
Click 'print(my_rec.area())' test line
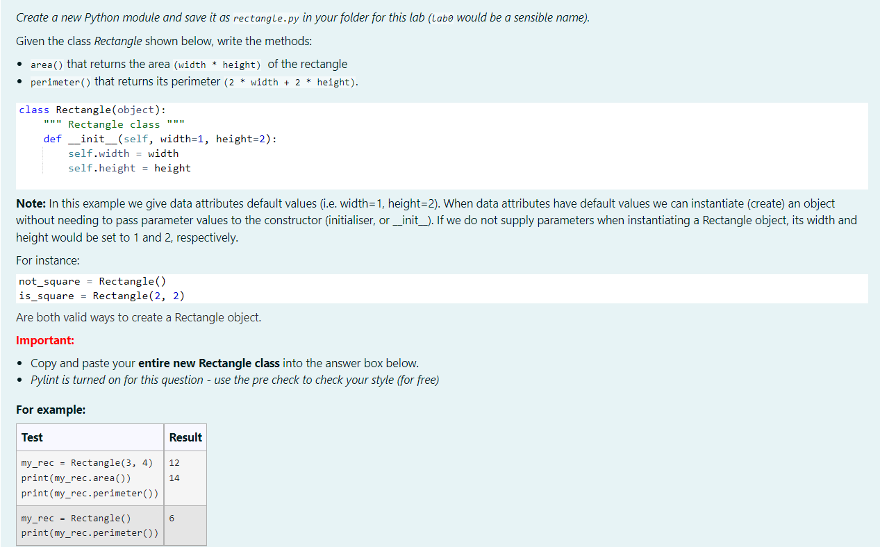point(76,478)
